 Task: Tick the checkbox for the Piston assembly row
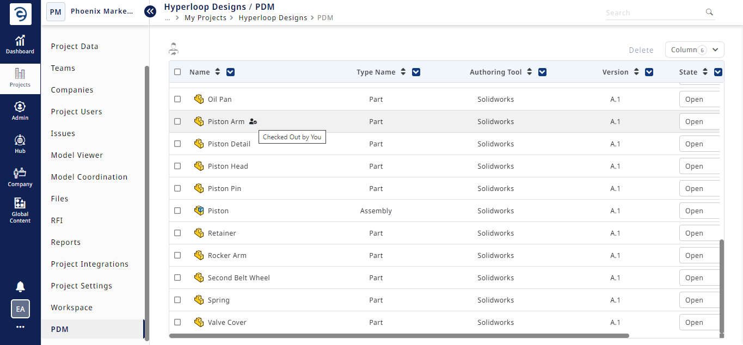pyautogui.click(x=177, y=211)
